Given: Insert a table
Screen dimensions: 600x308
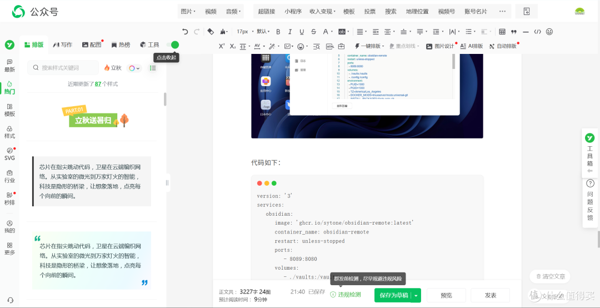Looking at the screenshot, I should tap(502, 32).
